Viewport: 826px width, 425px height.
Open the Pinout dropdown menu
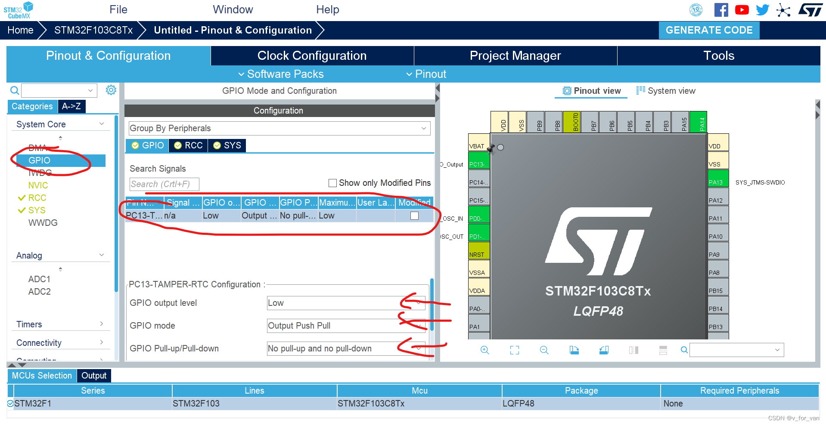click(x=426, y=74)
